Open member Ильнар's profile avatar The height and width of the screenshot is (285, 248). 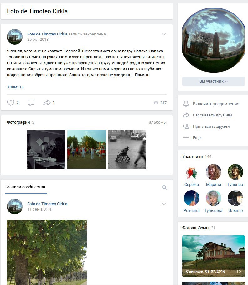pyautogui.click(x=235, y=198)
